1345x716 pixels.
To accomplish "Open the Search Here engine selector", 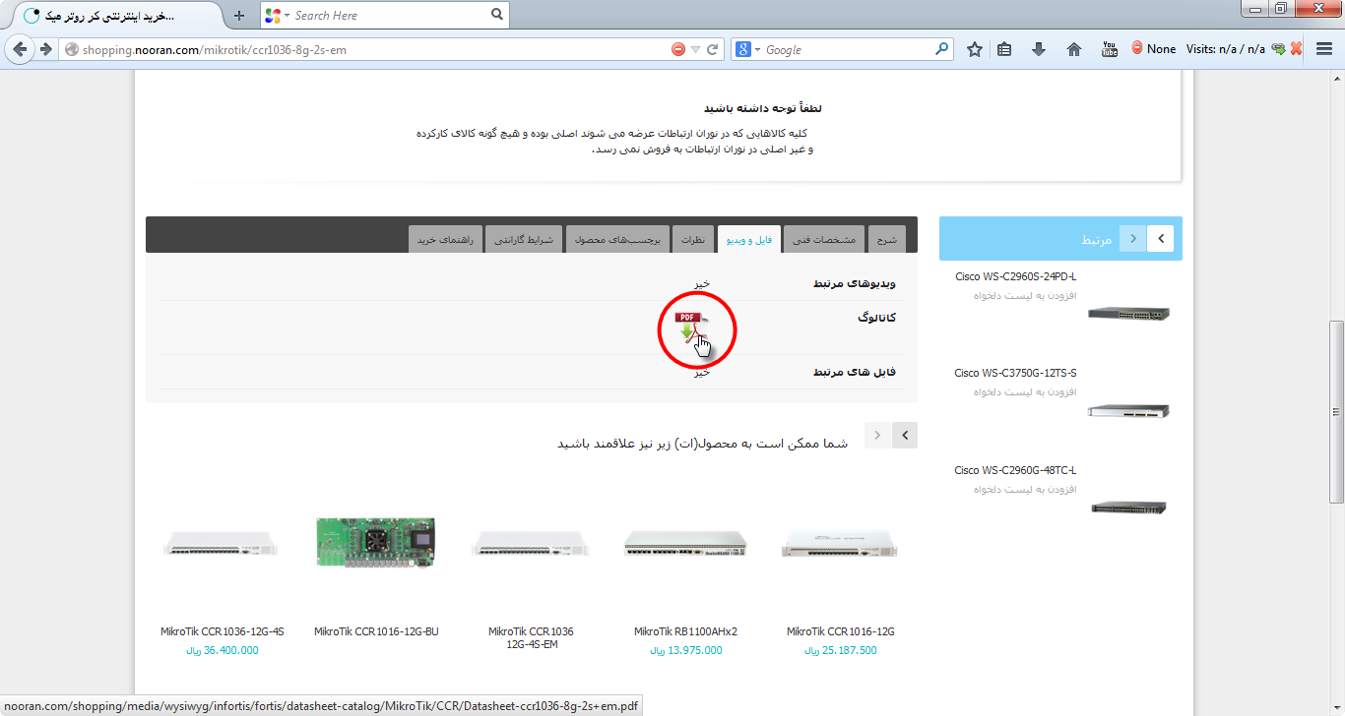I will point(278,16).
